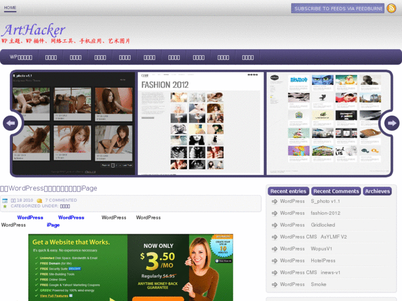Open the WordPress fashion-2012 entry
Screen dimensions: 402x301
[x=310, y=213]
